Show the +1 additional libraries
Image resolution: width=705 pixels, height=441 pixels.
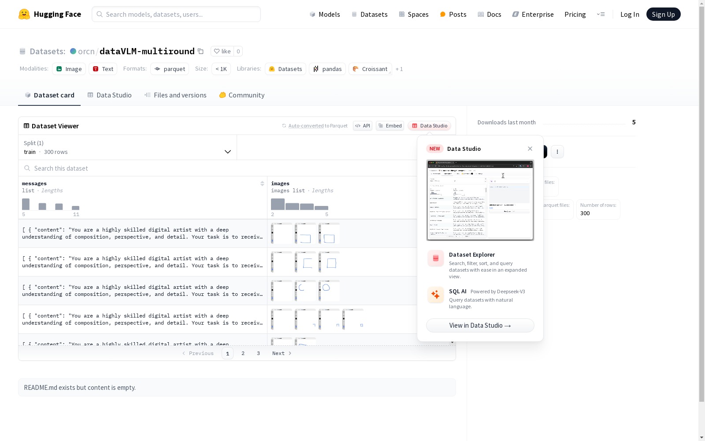(399, 69)
